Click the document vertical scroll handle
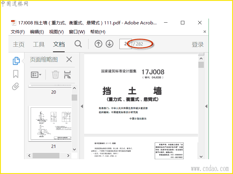Image resolution: width=233 pixels, height=174 pixels. tap(201, 65)
